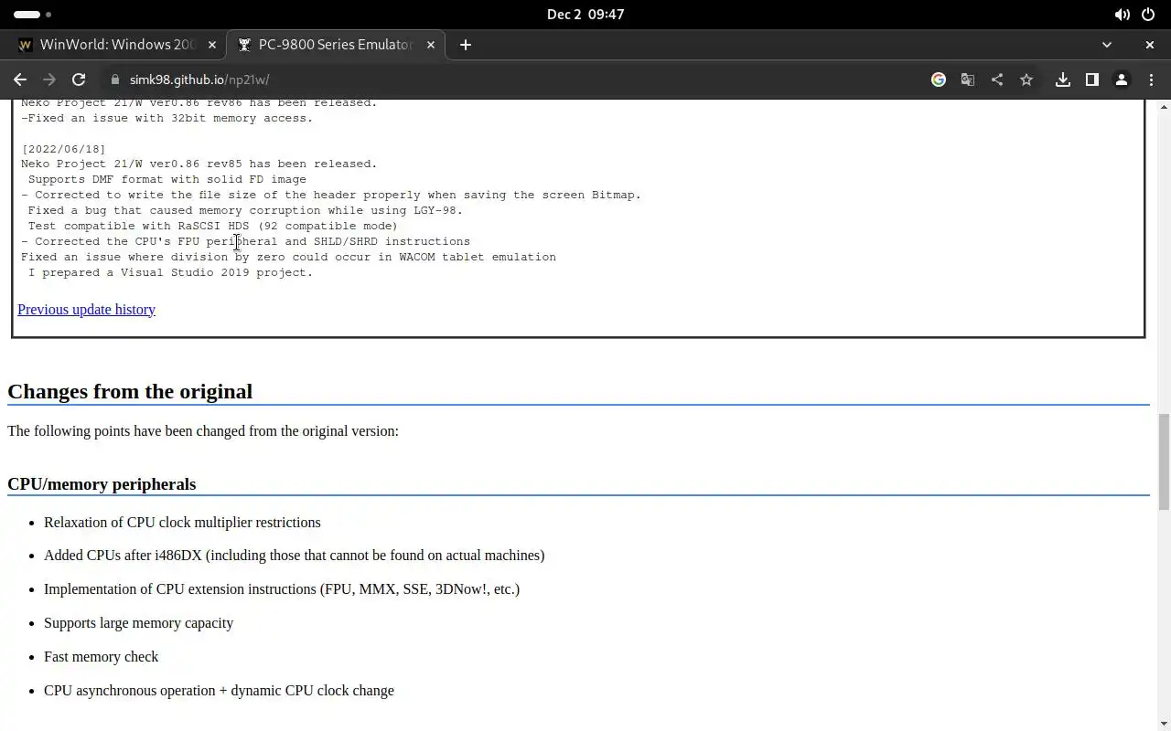This screenshot has height=731, width=1171.
Task: Click the [2022/06/18] date entry
Action: pos(63,149)
